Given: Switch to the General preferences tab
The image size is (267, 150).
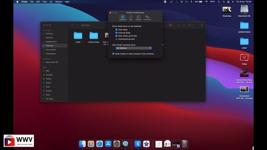Looking at the screenshot, I should click(122, 17).
